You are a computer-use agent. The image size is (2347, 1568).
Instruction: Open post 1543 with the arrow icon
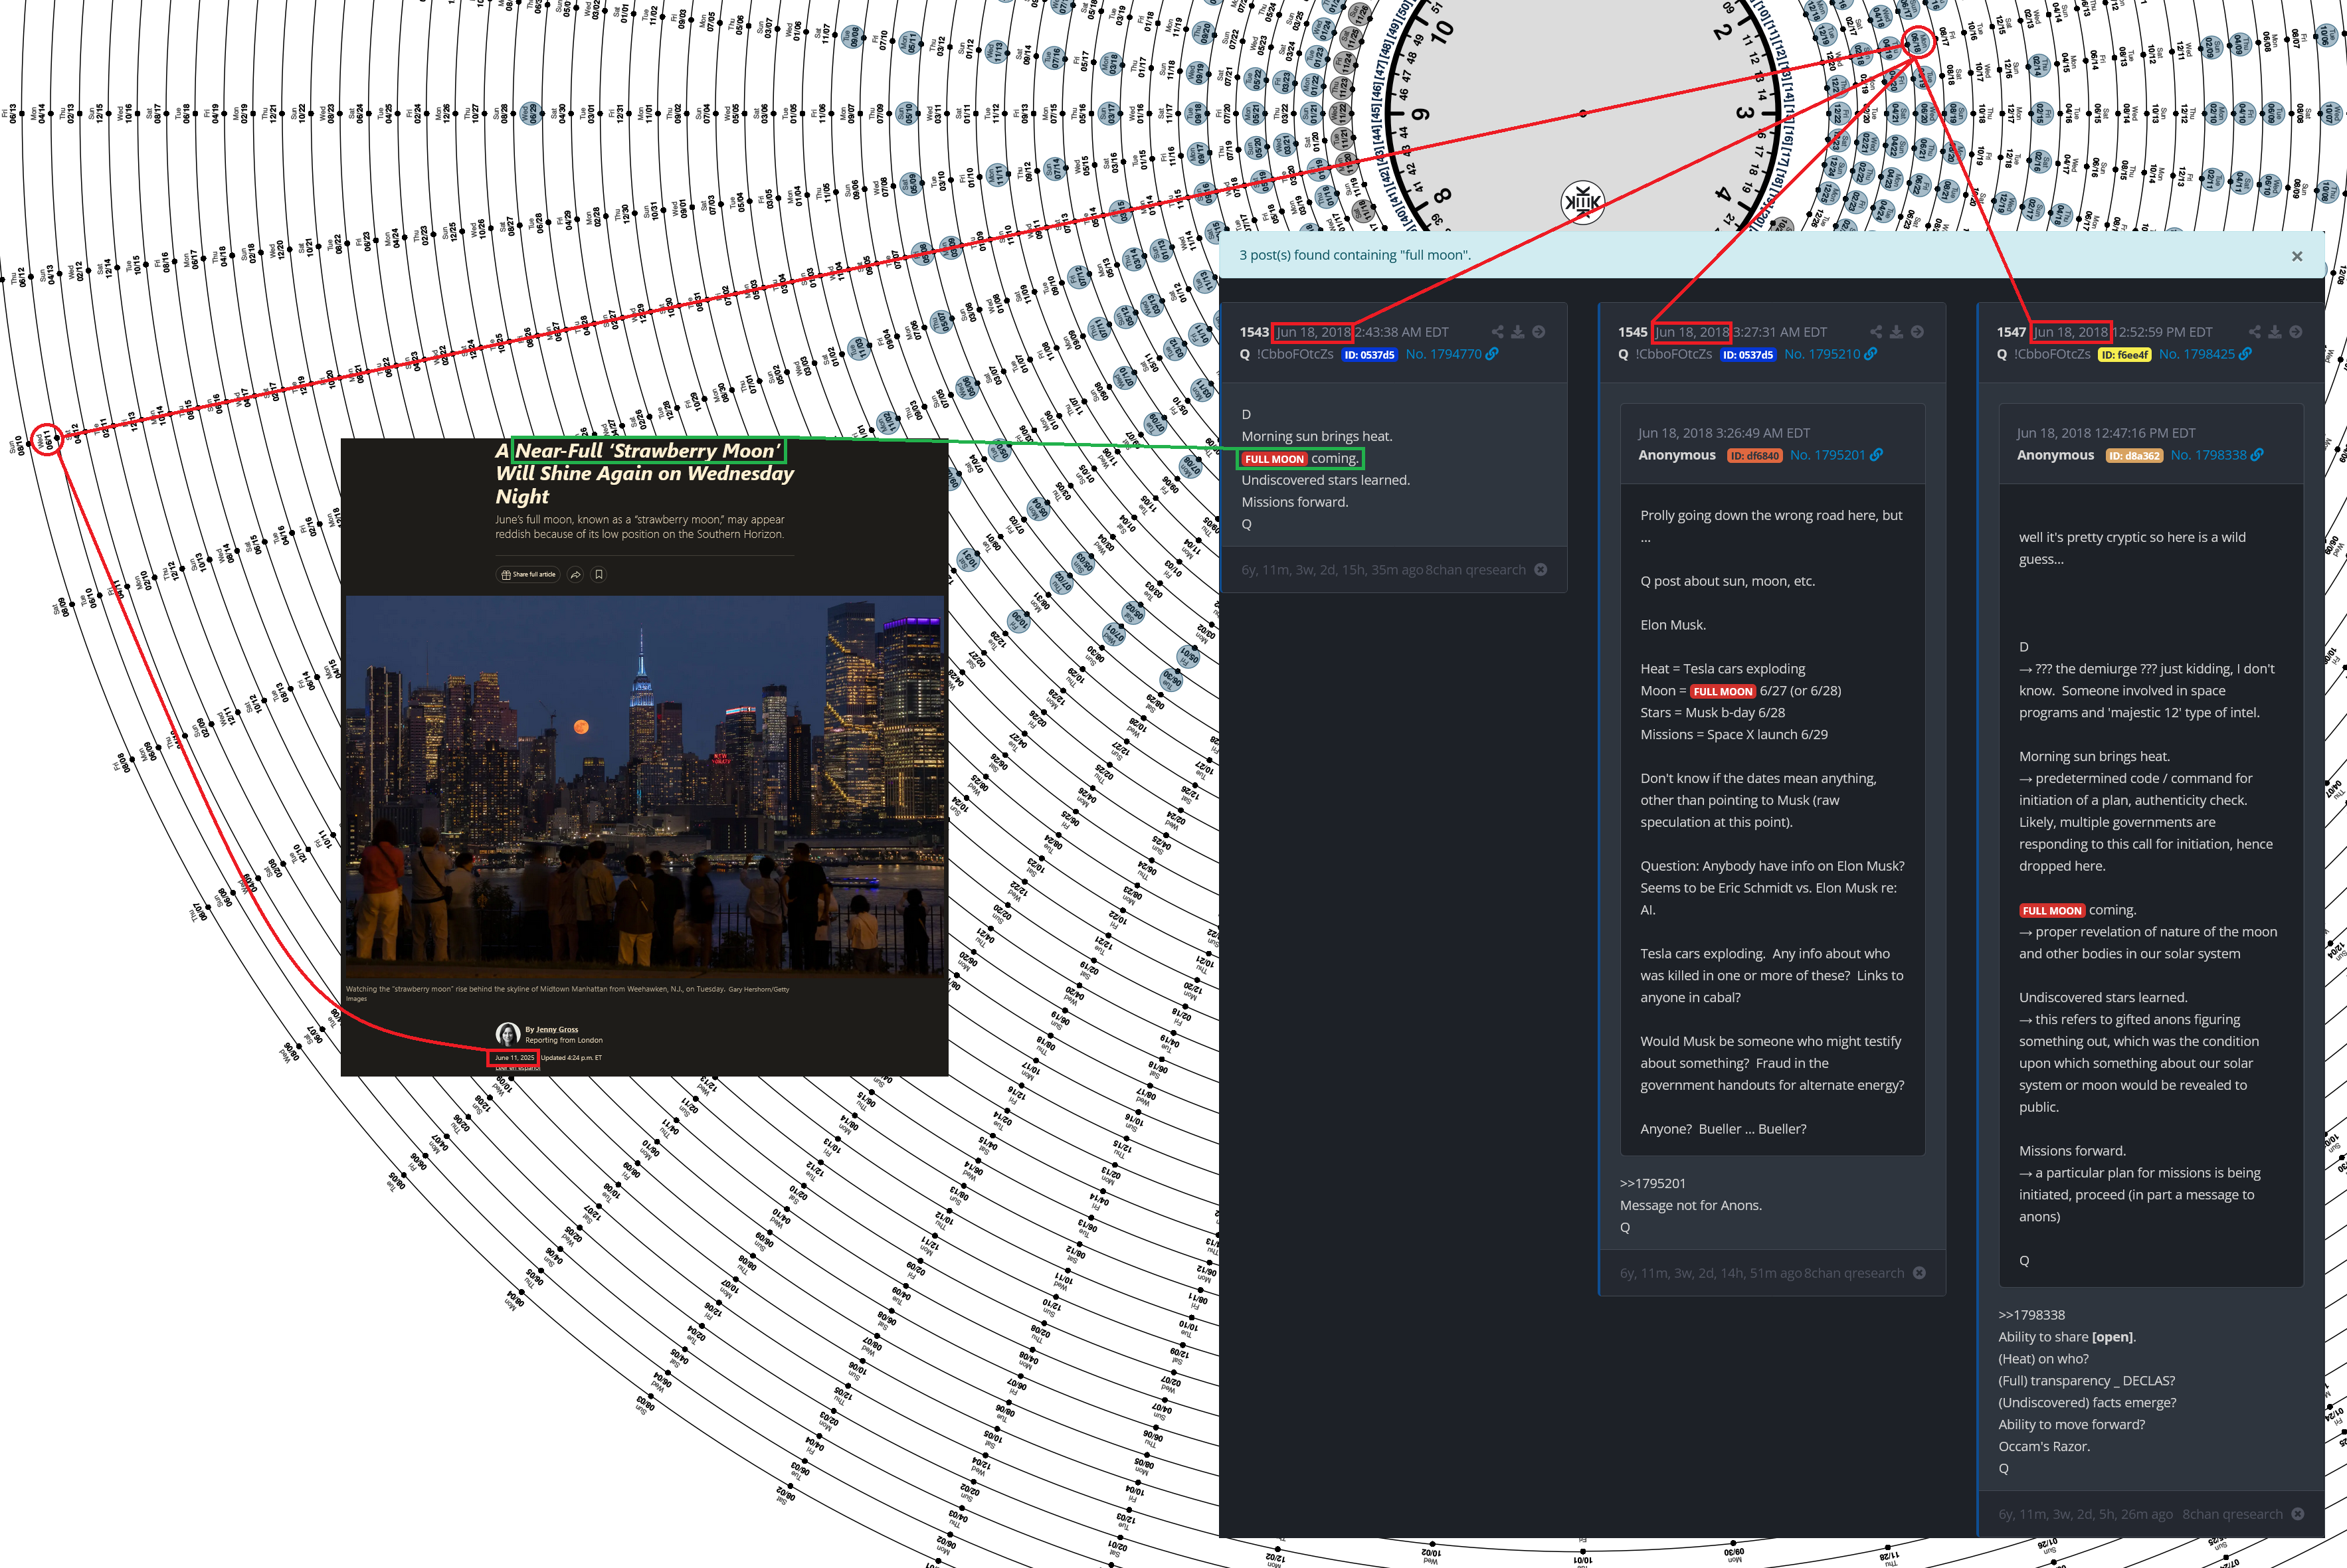tap(1539, 332)
